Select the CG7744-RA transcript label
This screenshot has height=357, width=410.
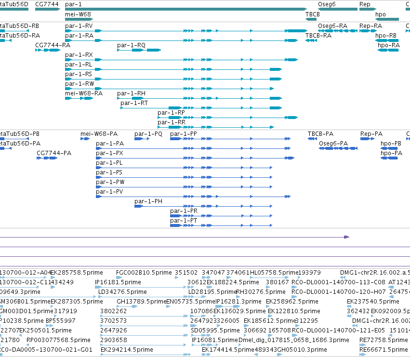(53, 45)
